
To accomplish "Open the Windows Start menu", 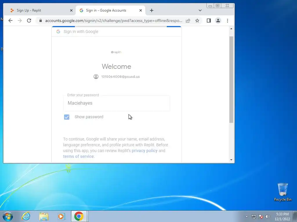I will pyautogui.click(x=8, y=216).
